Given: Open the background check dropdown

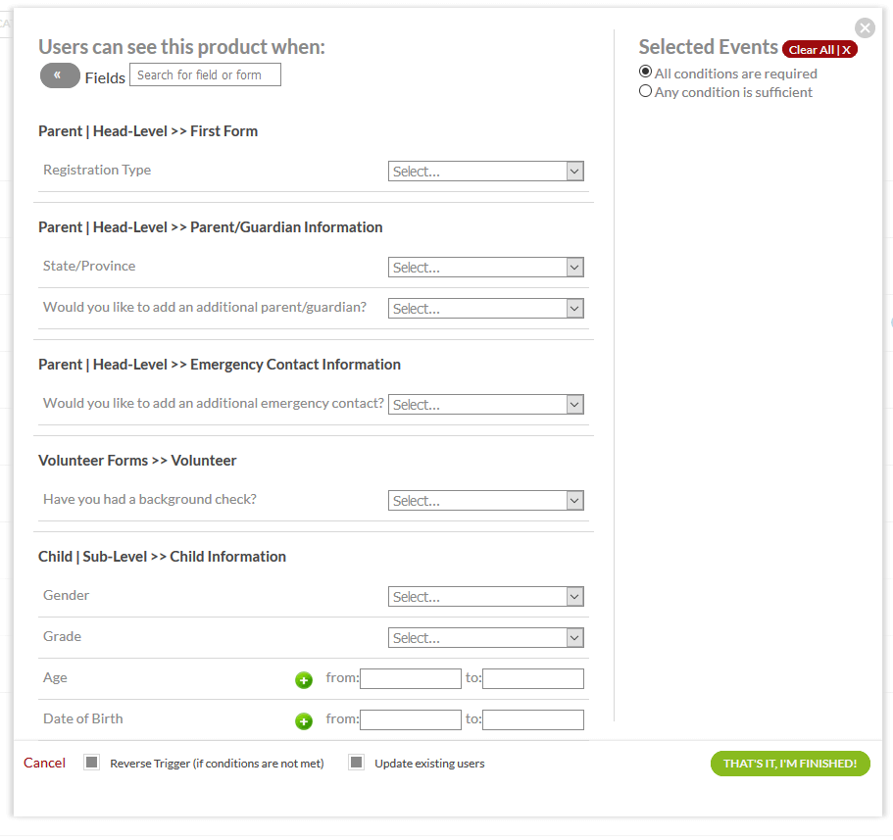Looking at the screenshot, I should point(486,501).
